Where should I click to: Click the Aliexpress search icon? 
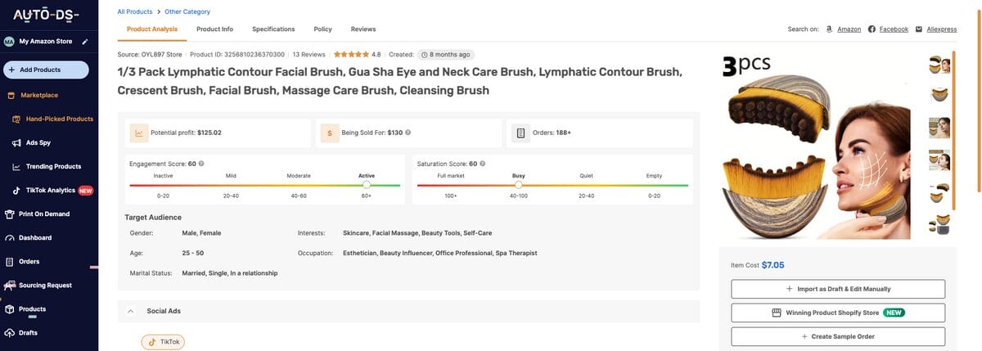920,29
